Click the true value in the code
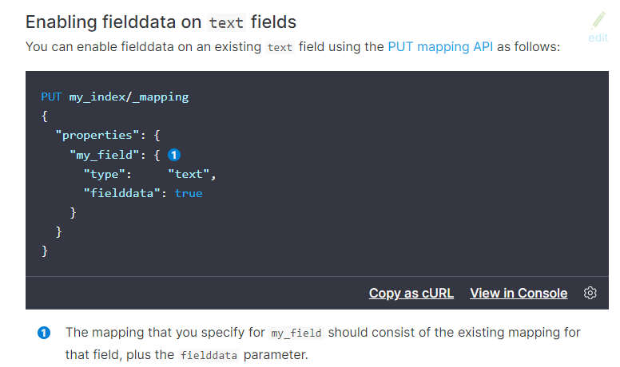 [x=189, y=193]
